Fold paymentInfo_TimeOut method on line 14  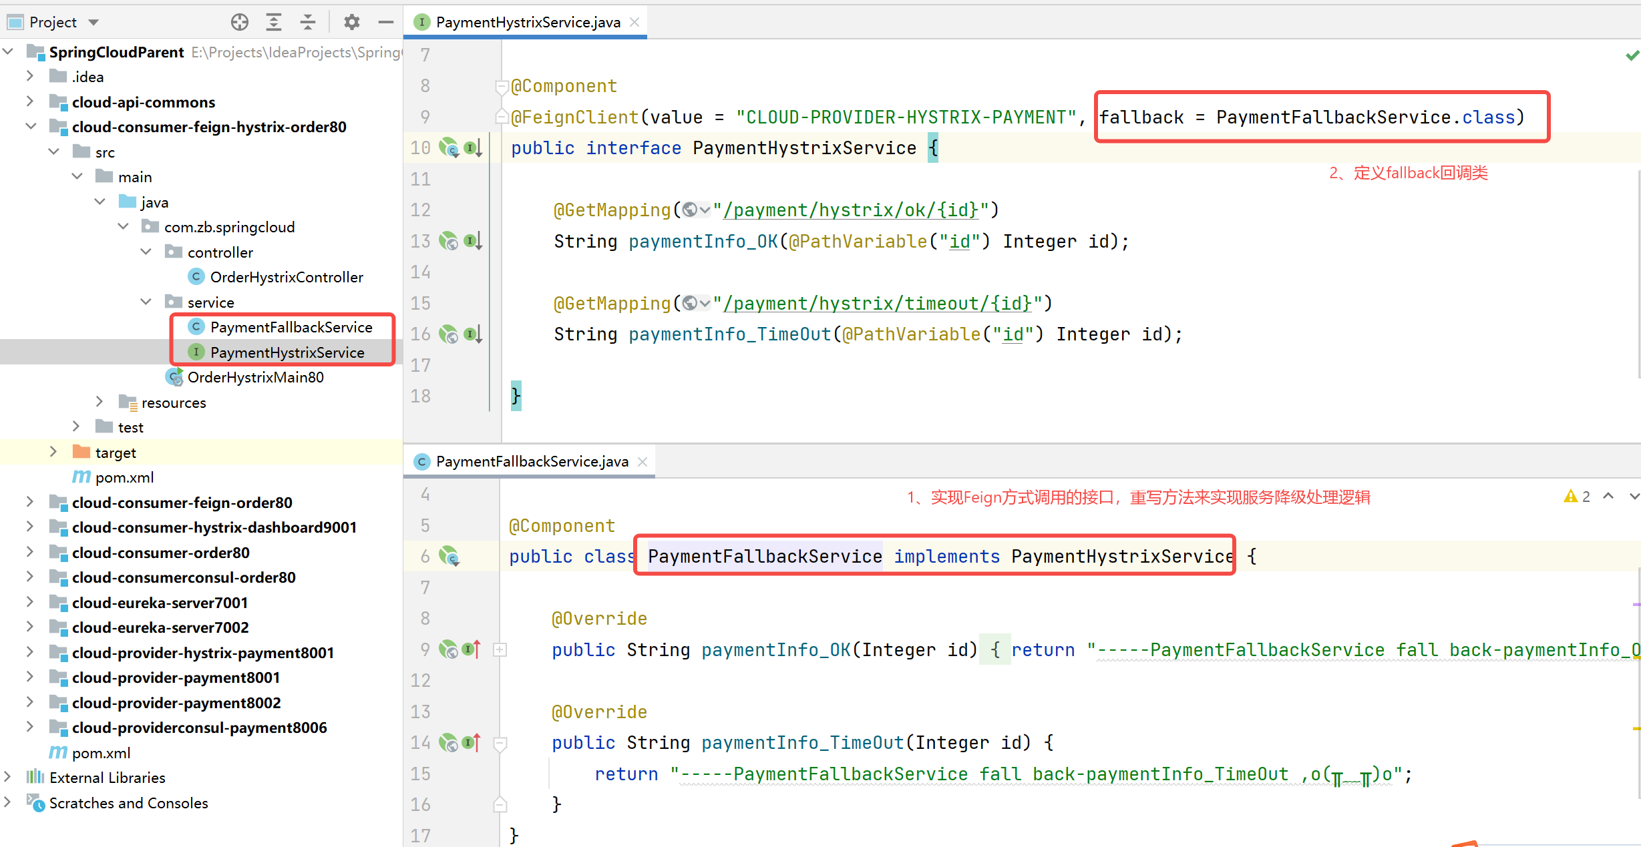tap(500, 742)
